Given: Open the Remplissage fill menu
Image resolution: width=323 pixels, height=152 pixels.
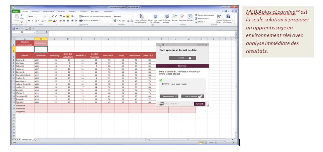Looking at the screenshot, I should coord(202,18).
